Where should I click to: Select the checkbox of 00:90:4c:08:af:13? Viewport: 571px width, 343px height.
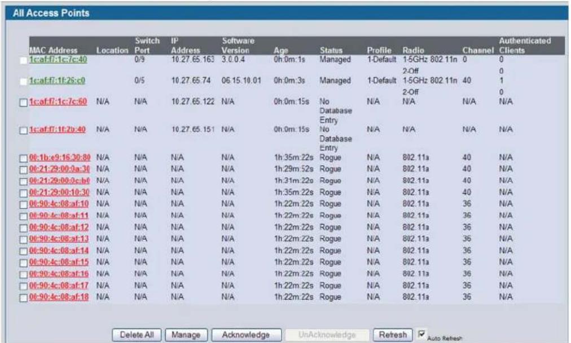click(x=23, y=239)
